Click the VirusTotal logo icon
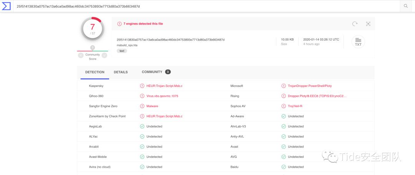 tap(6, 6)
